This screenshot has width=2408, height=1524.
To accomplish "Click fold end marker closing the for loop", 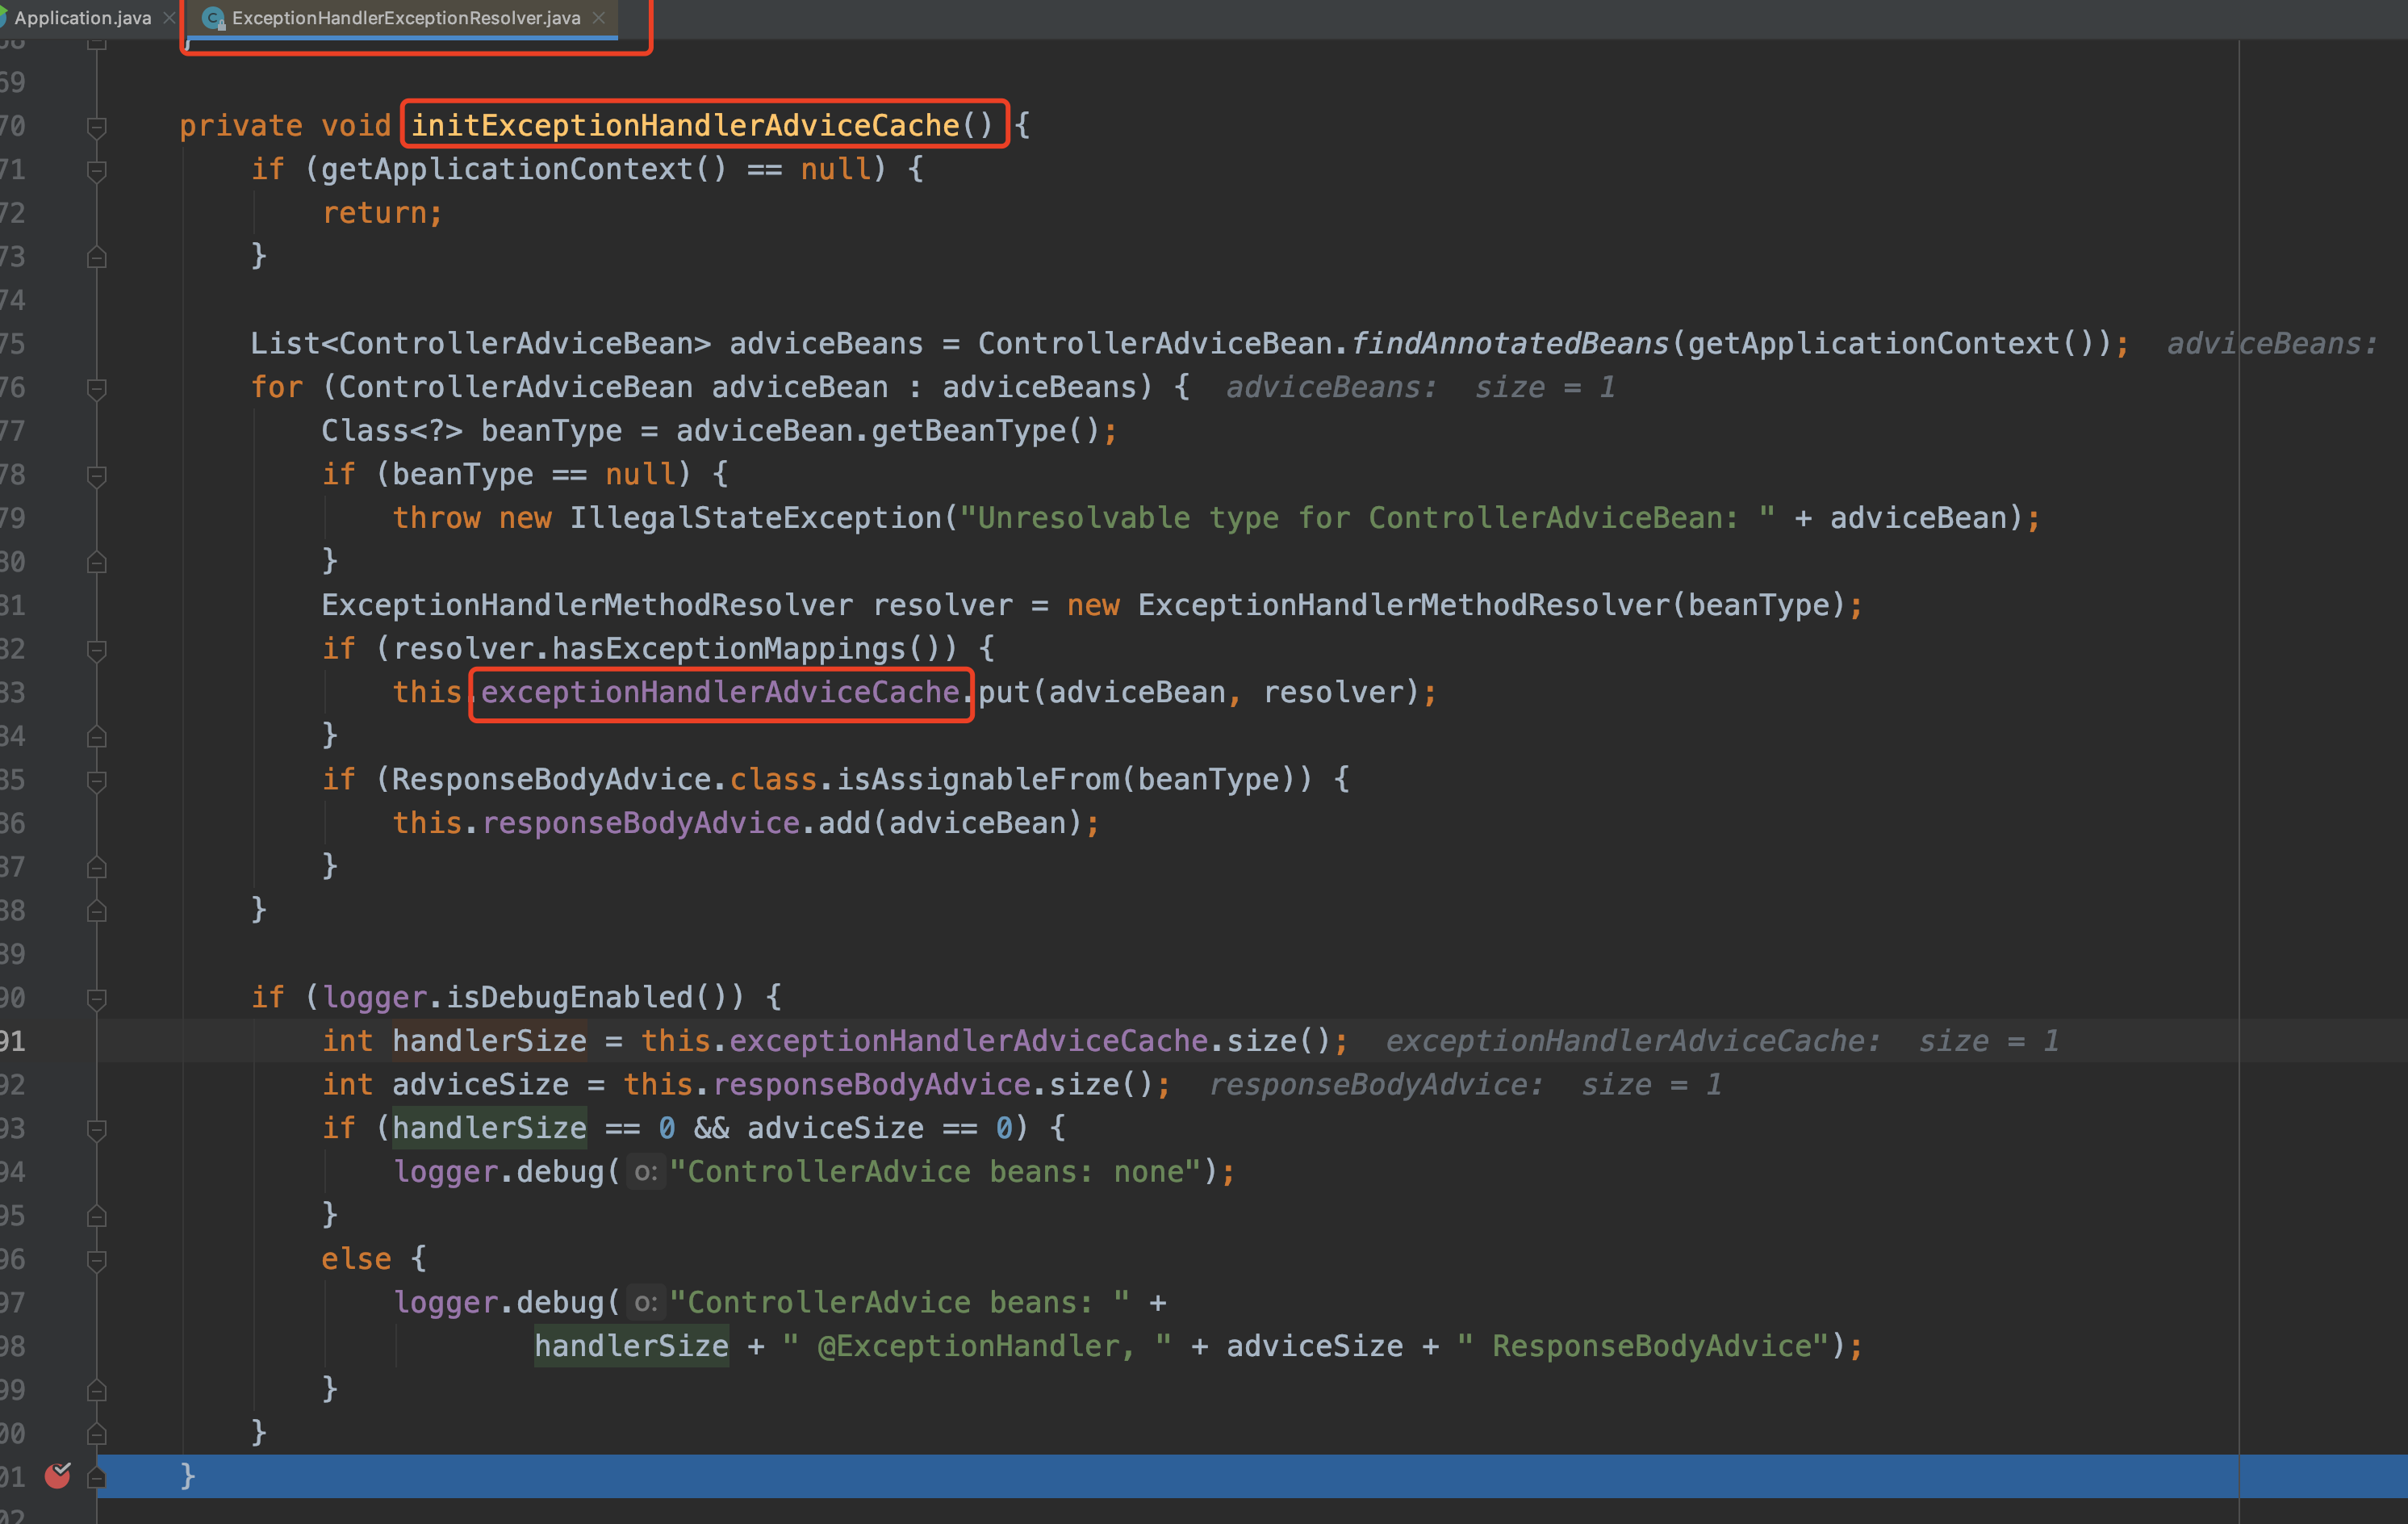I will [x=97, y=911].
